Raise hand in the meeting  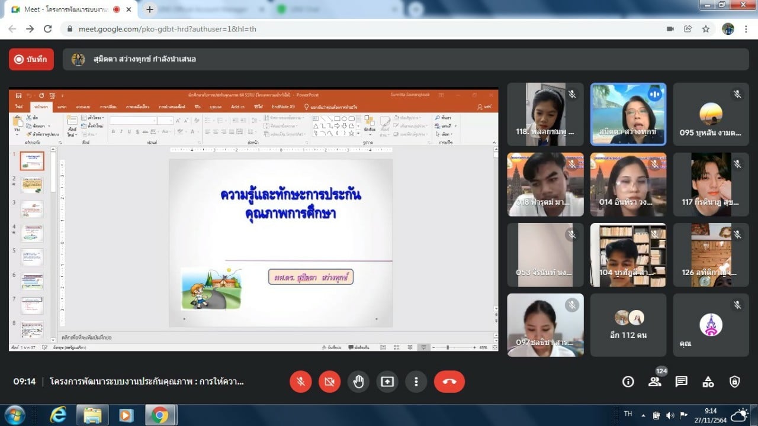[358, 382]
